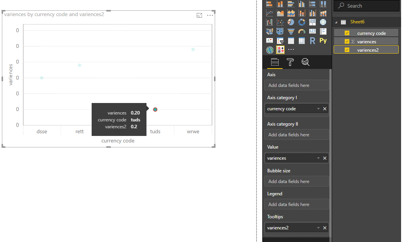
Task: Select the rett data point on chart
Action: tap(79, 65)
